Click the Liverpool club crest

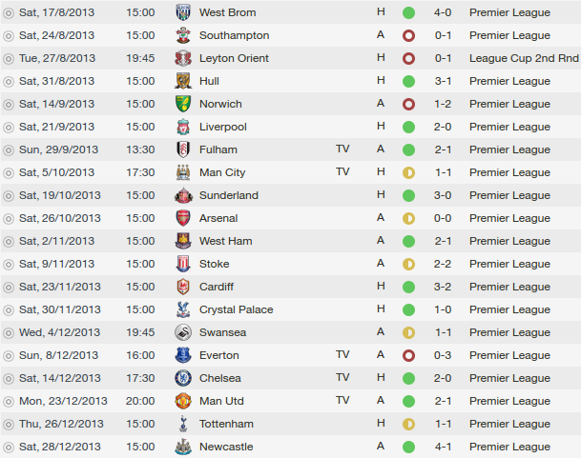coord(183,127)
